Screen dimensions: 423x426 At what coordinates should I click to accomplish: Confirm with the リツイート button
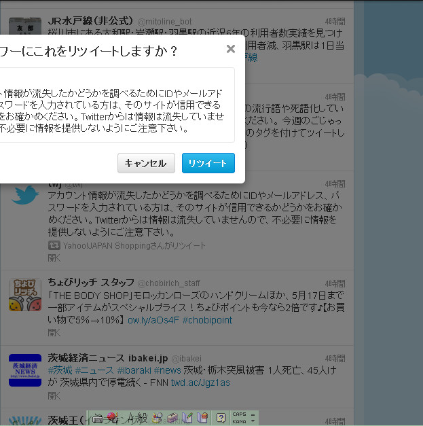click(208, 163)
